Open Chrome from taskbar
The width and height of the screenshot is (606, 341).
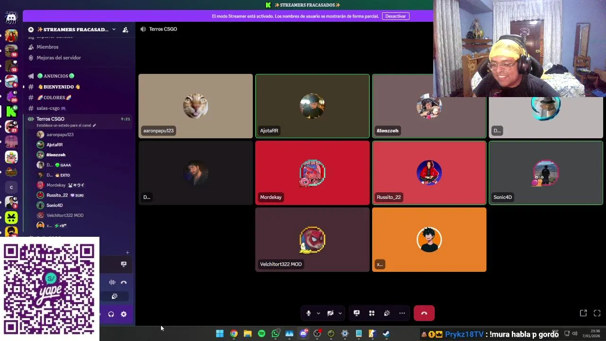tap(233, 333)
